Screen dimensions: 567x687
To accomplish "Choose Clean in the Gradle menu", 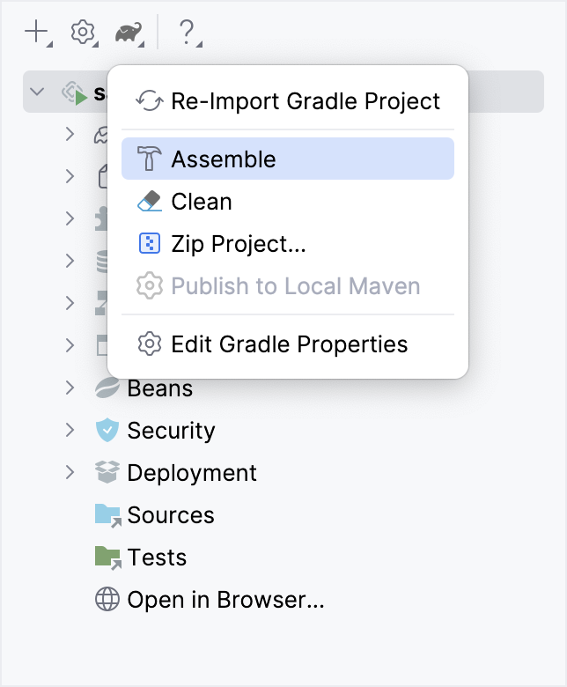I will pyautogui.click(x=201, y=202).
